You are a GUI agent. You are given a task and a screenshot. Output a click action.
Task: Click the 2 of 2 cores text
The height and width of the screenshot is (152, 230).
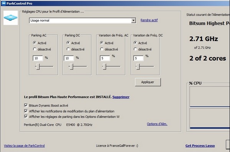[x=207, y=58]
